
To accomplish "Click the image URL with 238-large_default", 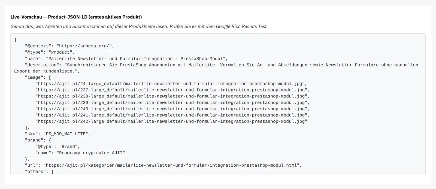I will [172, 96].
